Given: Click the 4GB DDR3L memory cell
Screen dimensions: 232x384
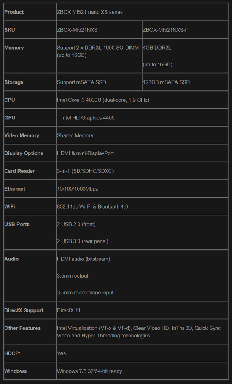Looking at the screenshot, I should [x=185, y=56].
